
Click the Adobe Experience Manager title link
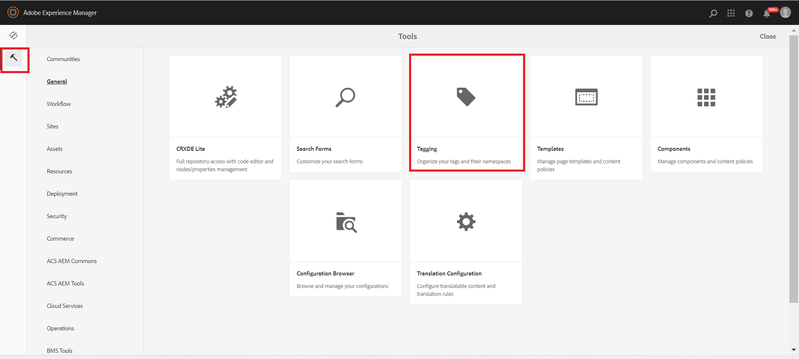tap(60, 12)
